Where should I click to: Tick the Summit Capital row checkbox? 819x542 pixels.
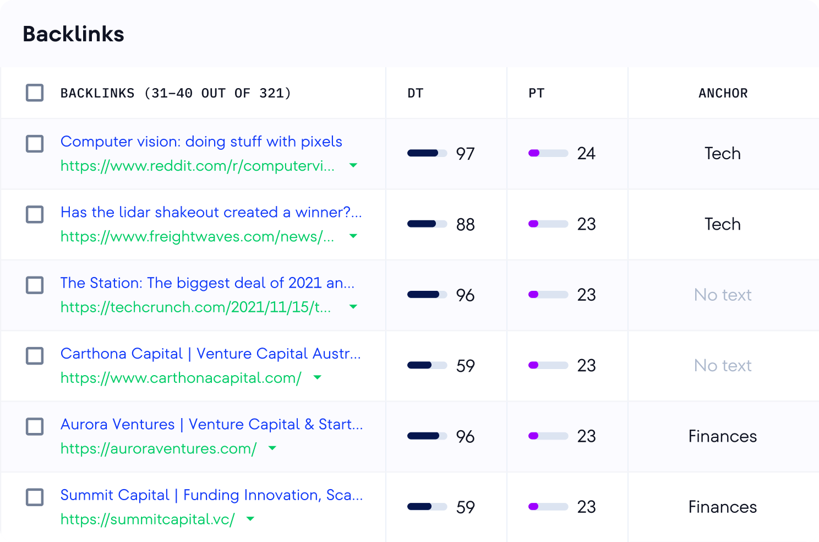35,497
